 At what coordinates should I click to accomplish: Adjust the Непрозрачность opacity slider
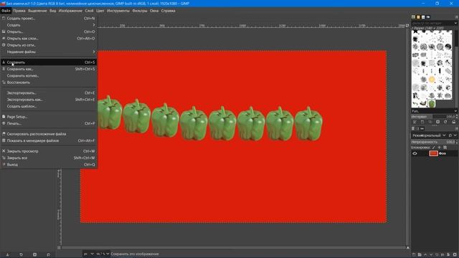[x=434, y=142]
